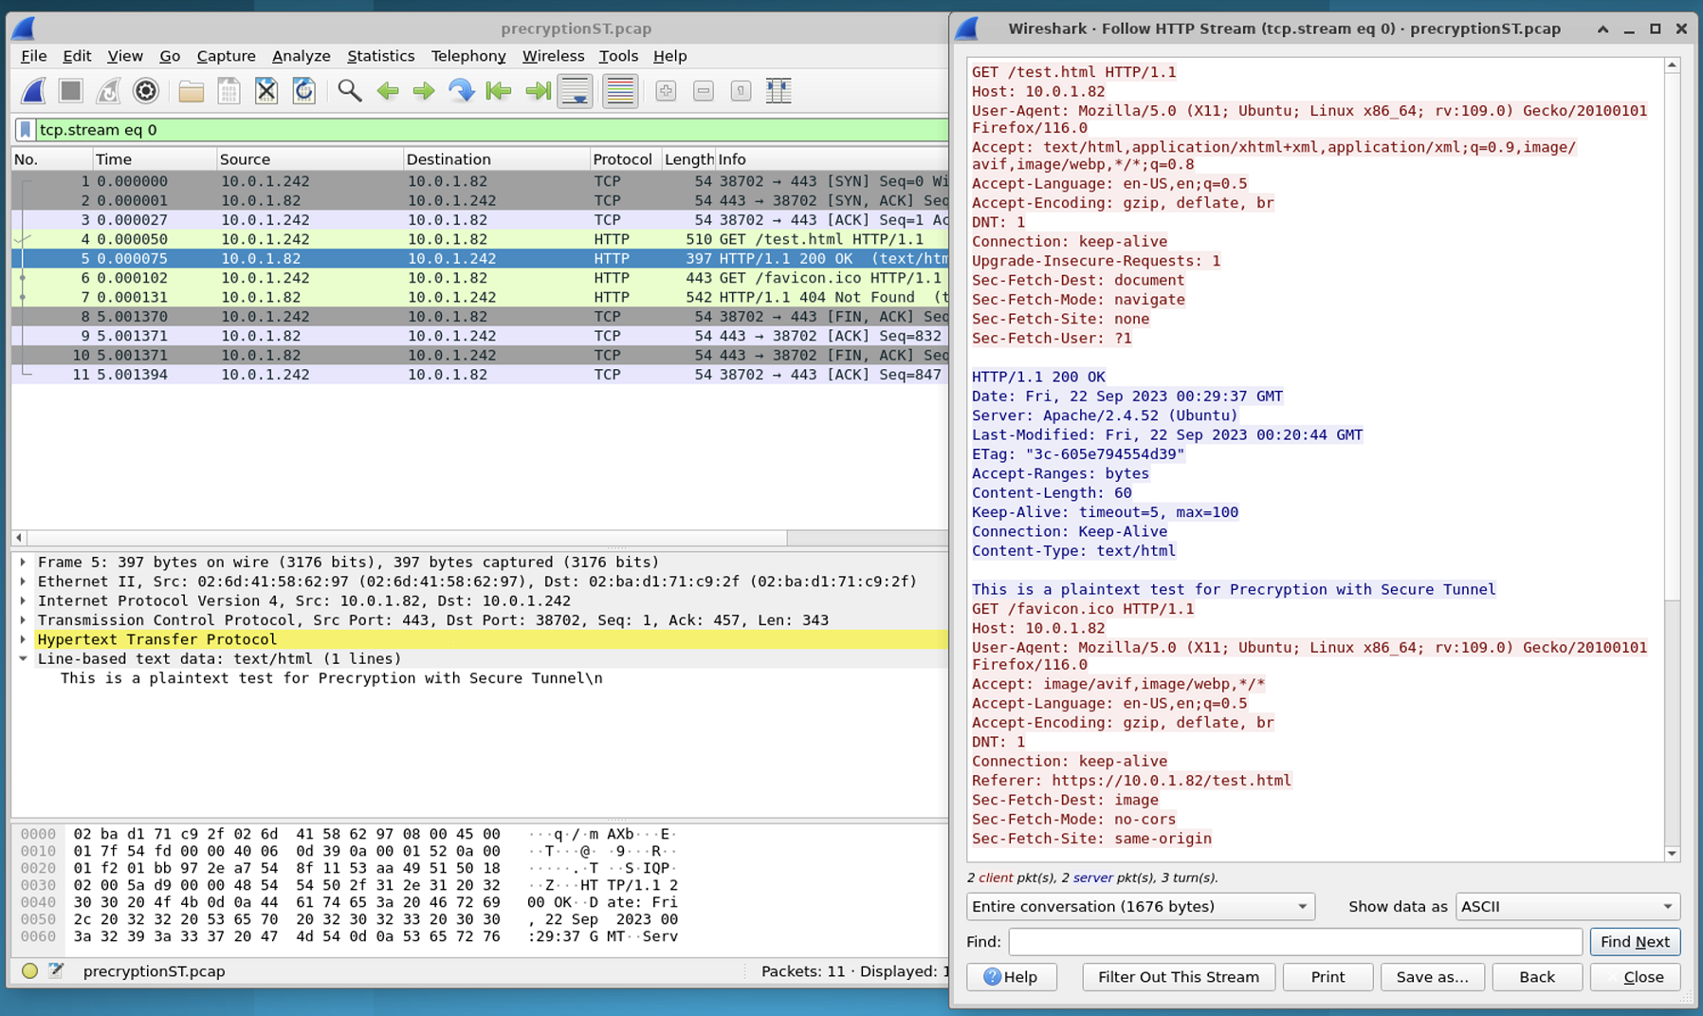The width and height of the screenshot is (1703, 1016).
Task: Expand Hypertext Transfer Protocol row
Action: pos(23,639)
